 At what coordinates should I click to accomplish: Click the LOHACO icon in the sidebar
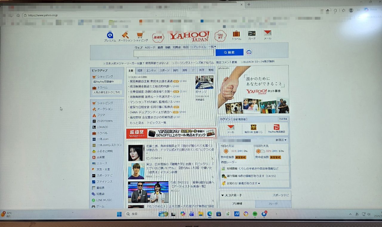point(94,127)
